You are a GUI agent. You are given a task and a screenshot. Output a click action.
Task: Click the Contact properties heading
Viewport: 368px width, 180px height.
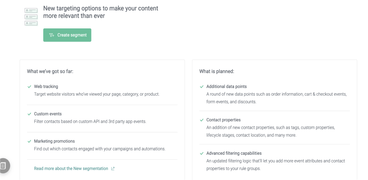pos(223,120)
